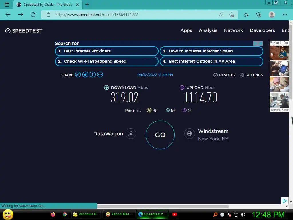This screenshot has height=220, width=293.
Task: Click the Read aloud icon in address bar
Action: pyautogui.click(x=221, y=15)
